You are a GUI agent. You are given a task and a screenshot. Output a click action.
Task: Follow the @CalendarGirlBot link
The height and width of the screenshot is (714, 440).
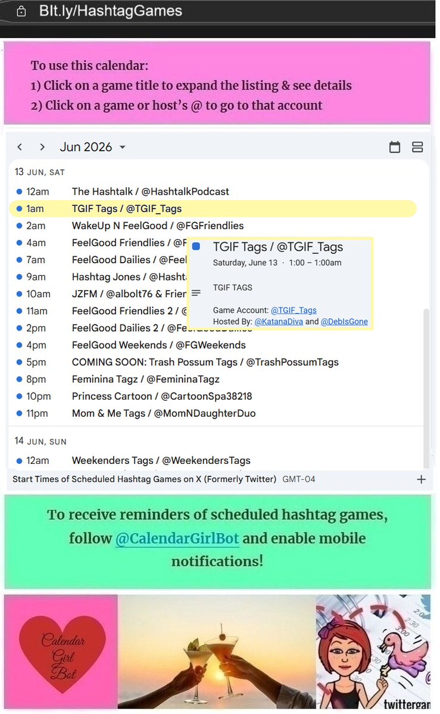tap(177, 538)
